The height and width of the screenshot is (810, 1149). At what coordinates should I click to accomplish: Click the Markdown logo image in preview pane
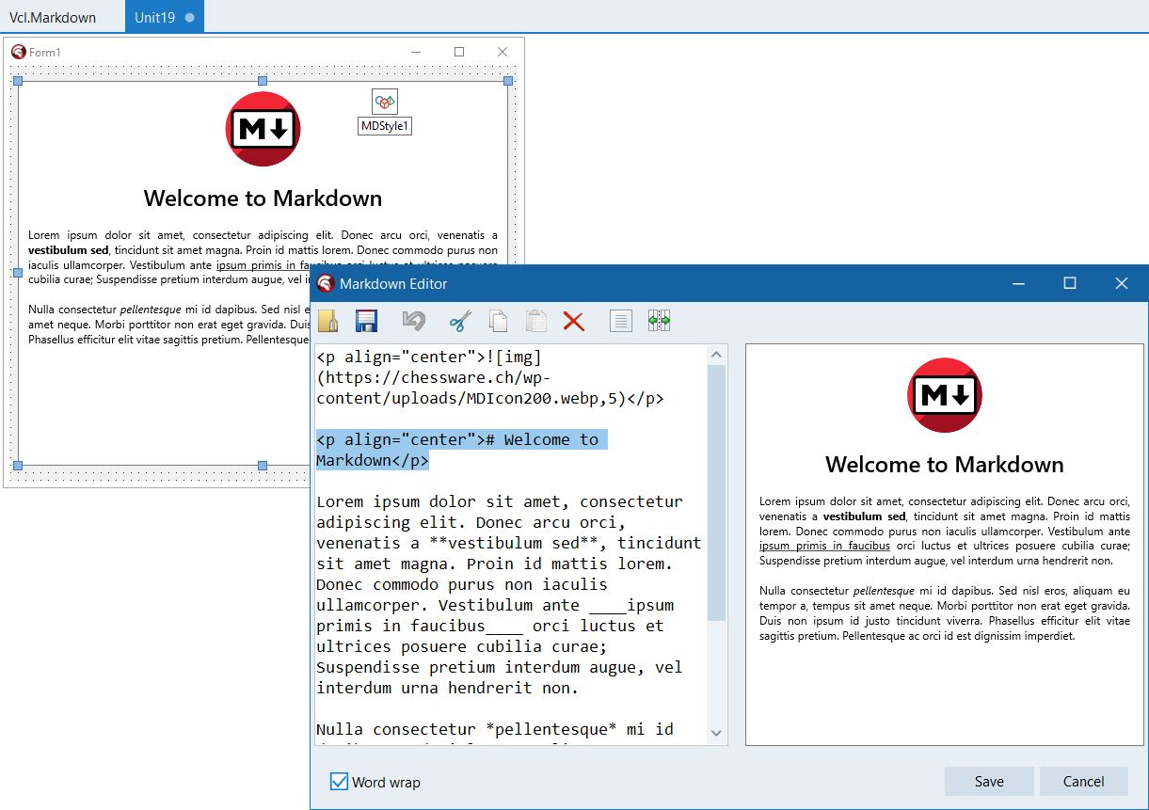(x=945, y=395)
